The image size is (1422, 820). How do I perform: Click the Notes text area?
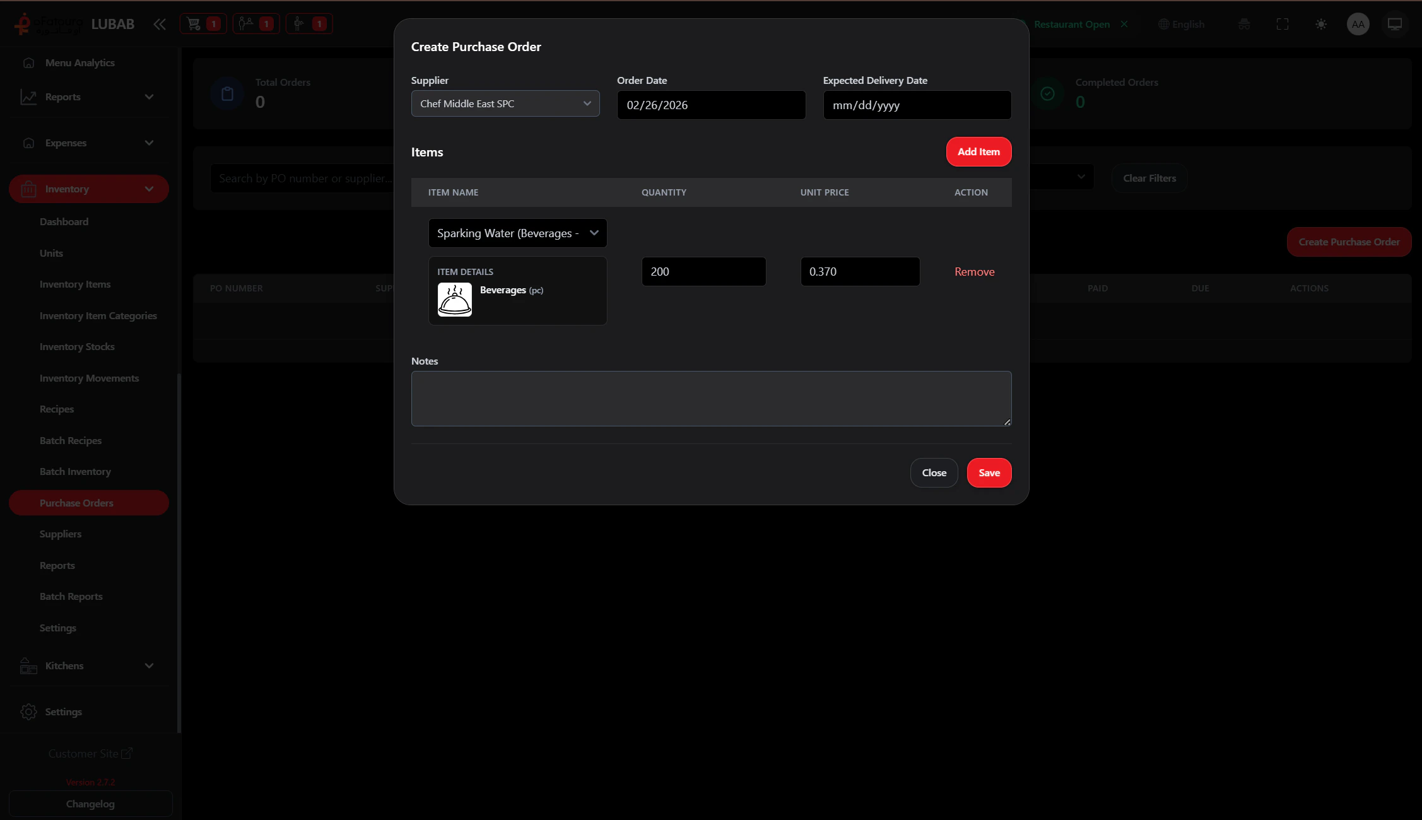[711, 398]
